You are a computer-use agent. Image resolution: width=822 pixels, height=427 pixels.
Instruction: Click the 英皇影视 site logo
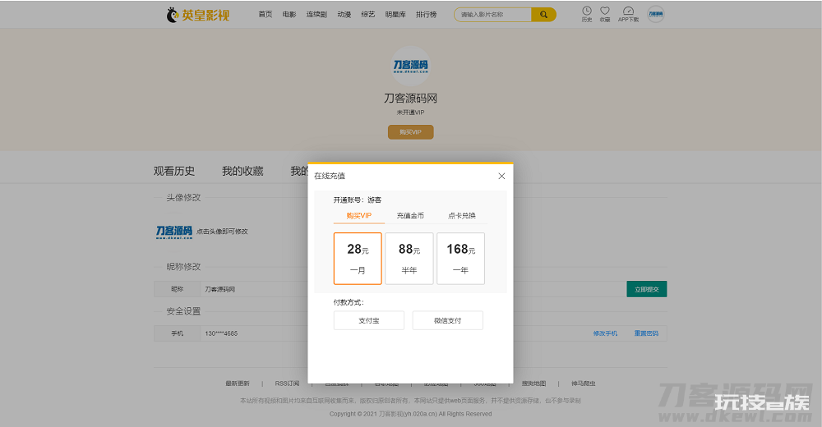pyautogui.click(x=198, y=15)
